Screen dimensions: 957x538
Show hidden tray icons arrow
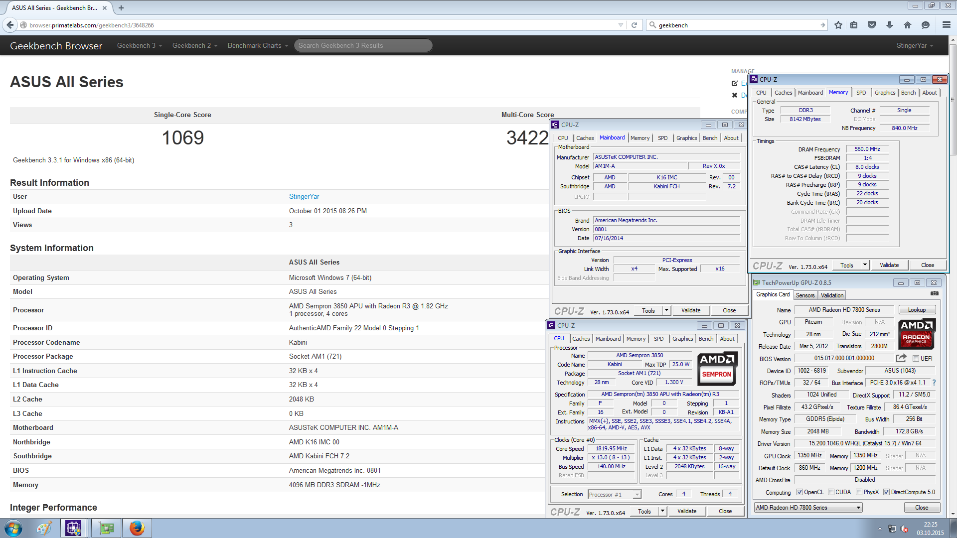[880, 529]
